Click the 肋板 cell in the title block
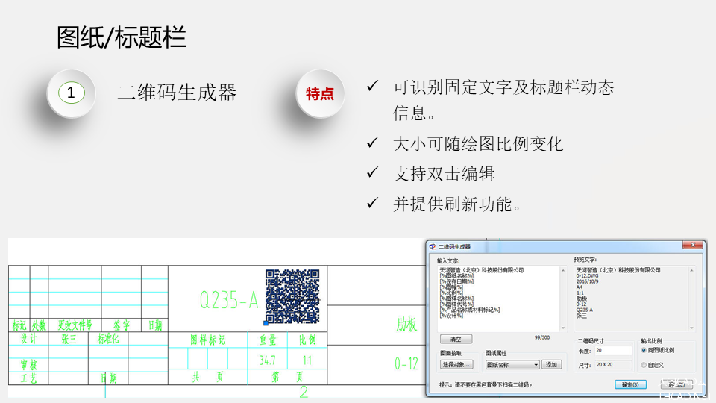Image resolution: width=716 pixels, height=403 pixels. click(406, 325)
